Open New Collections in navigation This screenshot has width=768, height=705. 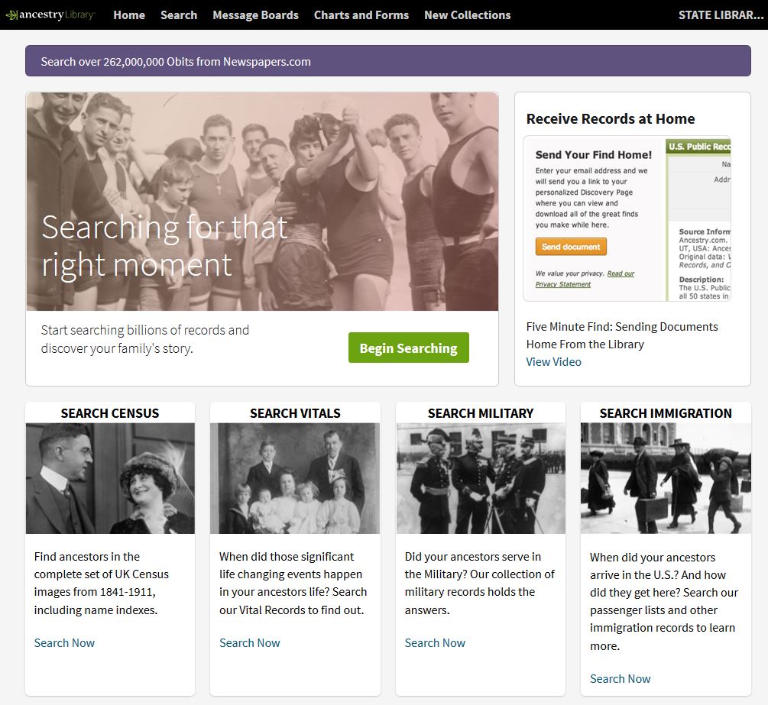468,15
